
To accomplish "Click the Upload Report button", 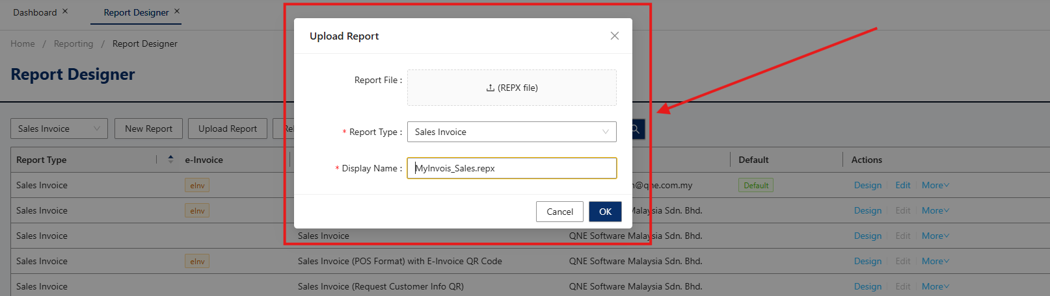I will click(228, 129).
